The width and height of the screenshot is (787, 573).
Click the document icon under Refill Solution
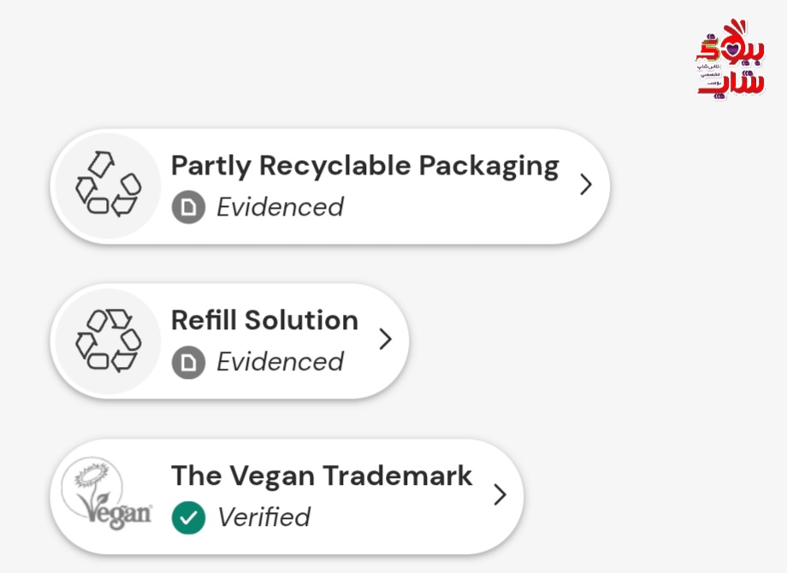point(188,363)
